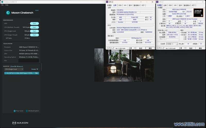Start the CPU (Single Core) benchmark
Image resolution: width=206 pixels, height=128 pixels.
(x=35, y=31)
